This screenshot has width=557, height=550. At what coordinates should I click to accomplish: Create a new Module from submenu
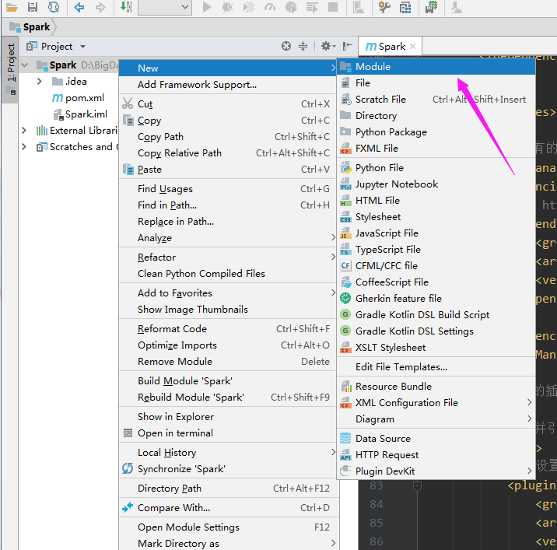coord(436,67)
